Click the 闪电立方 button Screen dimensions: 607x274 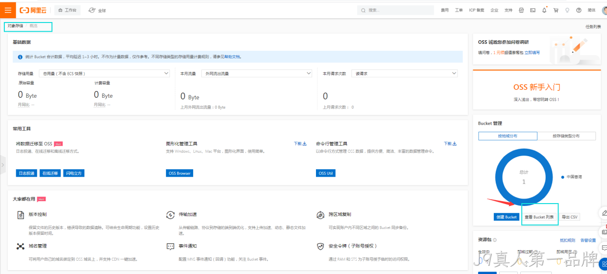coord(73,173)
